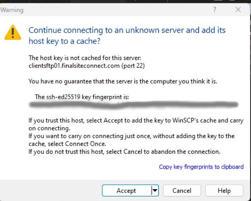Image resolution: width=251 pixels, height=201 pixels.
Task: Click the '(port 22)' text
Action: (x=133, y=66)
